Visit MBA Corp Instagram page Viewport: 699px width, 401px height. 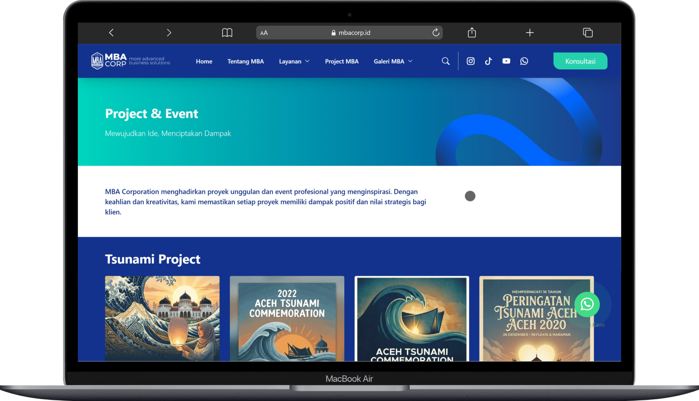tap(471, 61)
